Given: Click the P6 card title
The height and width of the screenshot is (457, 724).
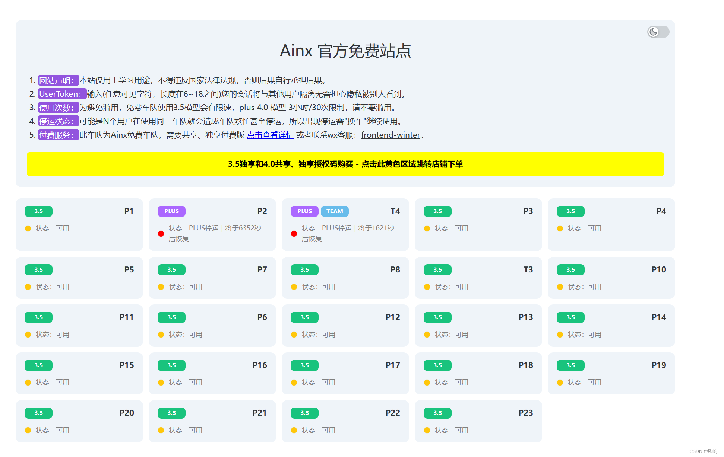Looking at the screenshot, I should click(x=262, y=317).
